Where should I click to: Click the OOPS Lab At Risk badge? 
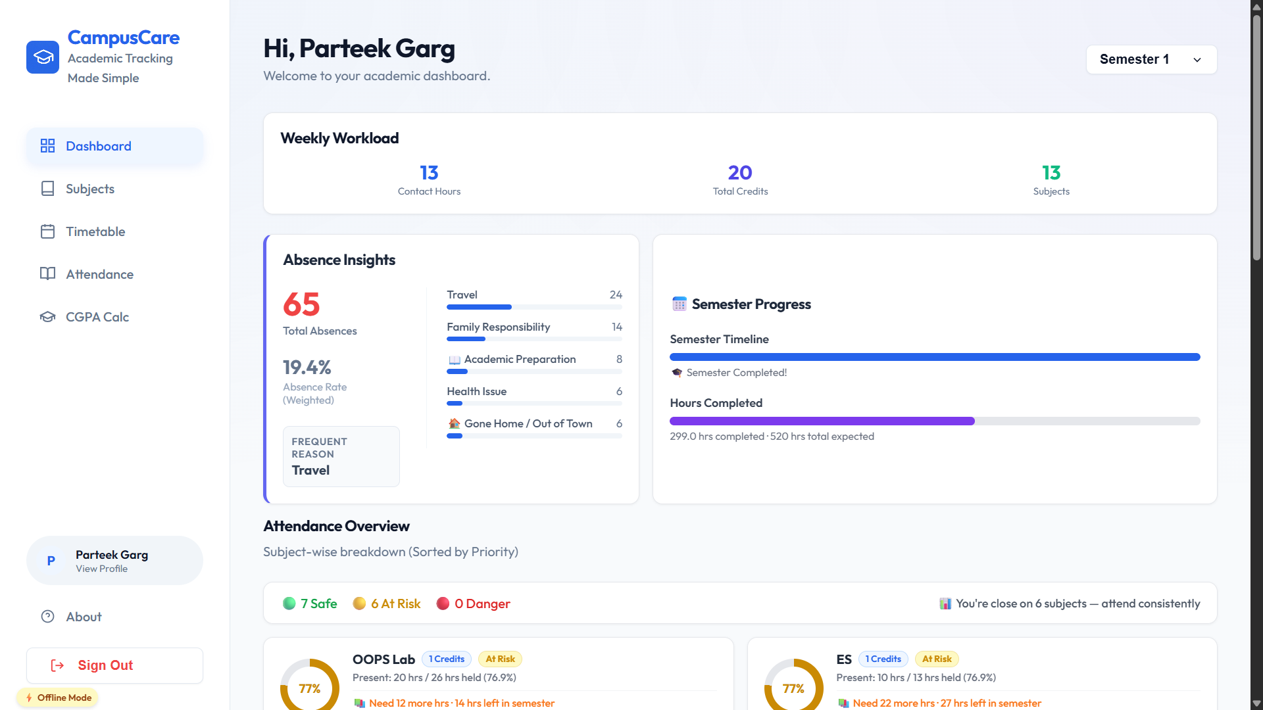[x=500, y=659]
